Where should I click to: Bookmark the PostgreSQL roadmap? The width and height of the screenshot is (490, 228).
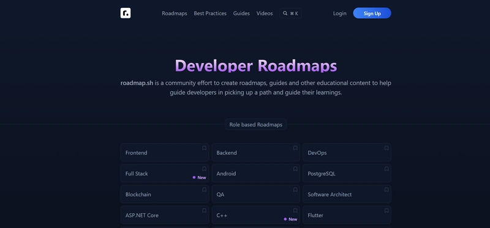coord(386,169)
